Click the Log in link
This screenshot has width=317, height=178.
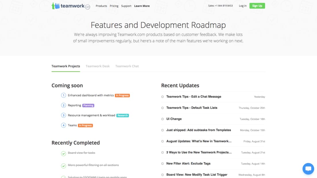point(243,6)
